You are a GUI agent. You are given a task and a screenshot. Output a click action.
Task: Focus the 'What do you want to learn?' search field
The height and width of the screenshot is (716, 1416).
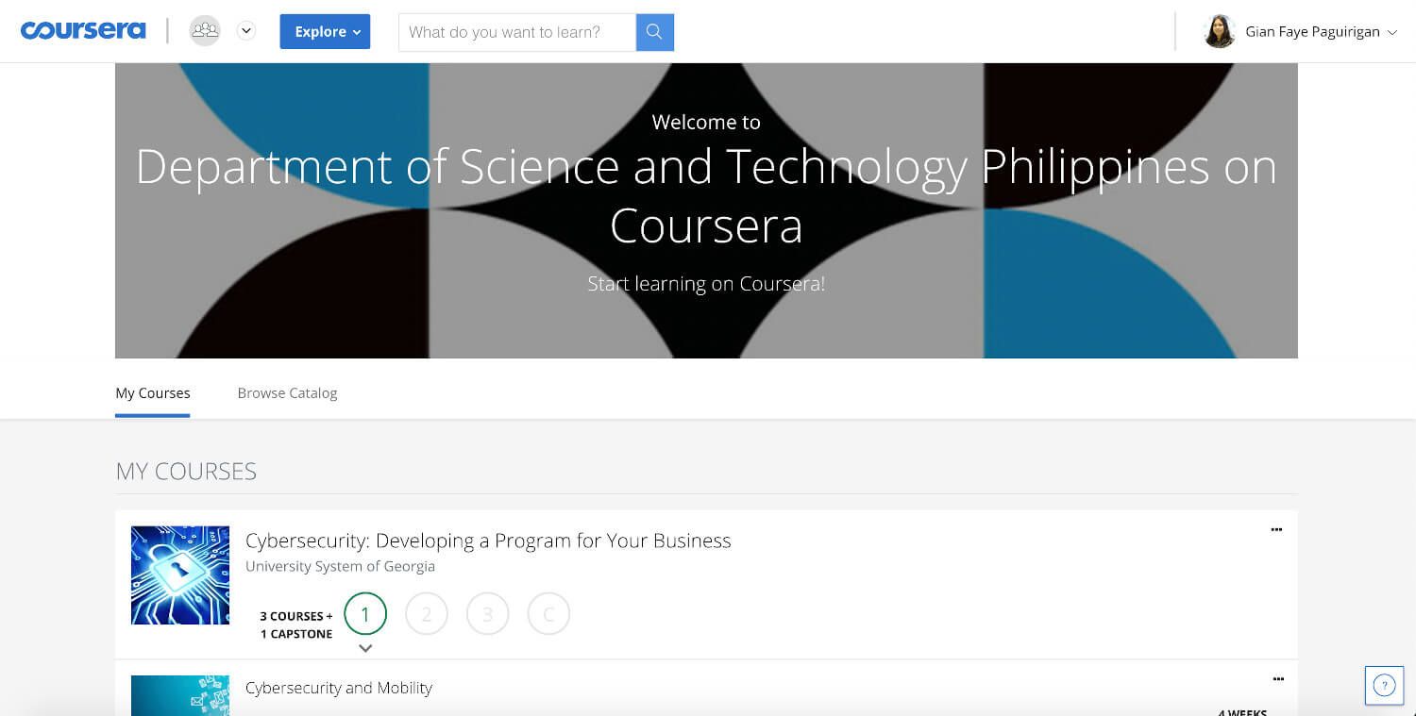(517, 32)
